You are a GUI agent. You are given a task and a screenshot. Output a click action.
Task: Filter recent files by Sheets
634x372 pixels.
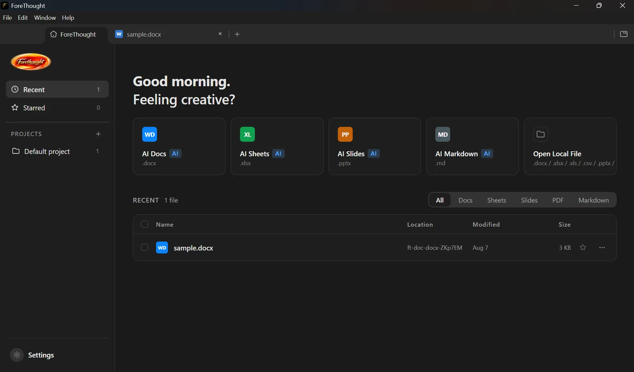tap(497, 200)
